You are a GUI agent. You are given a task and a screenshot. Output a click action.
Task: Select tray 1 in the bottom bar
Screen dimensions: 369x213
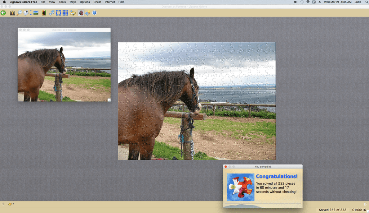pos(10,204)
